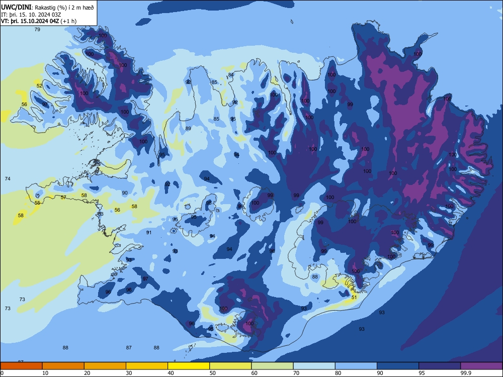Click the bright yellow 40–50 legend swatch

pyautogui.click(x=189, y=366)
